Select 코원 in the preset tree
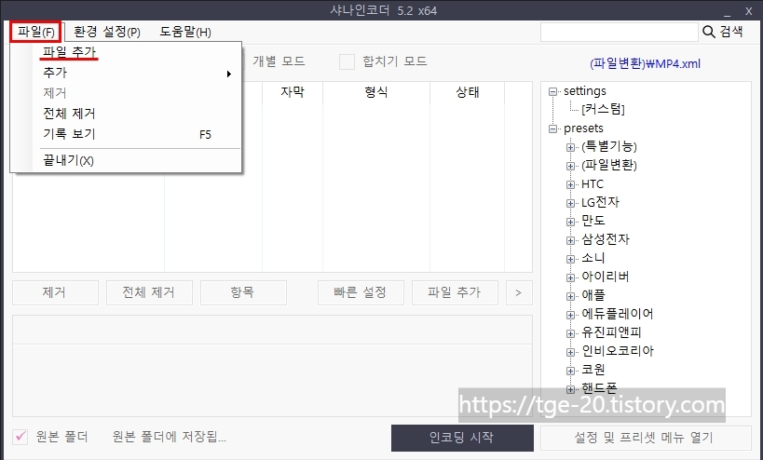The width and height of the screenshot is (763, 460). [x=593, y=370]
